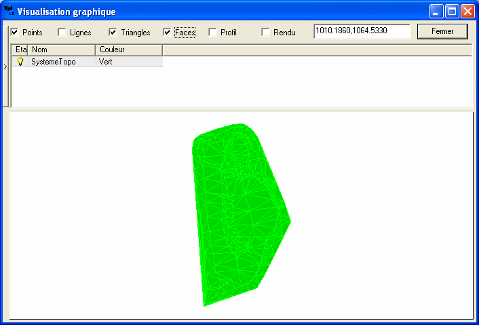Uncheck the Points checkbox
The image size is (479, 325).
point(14,32)
